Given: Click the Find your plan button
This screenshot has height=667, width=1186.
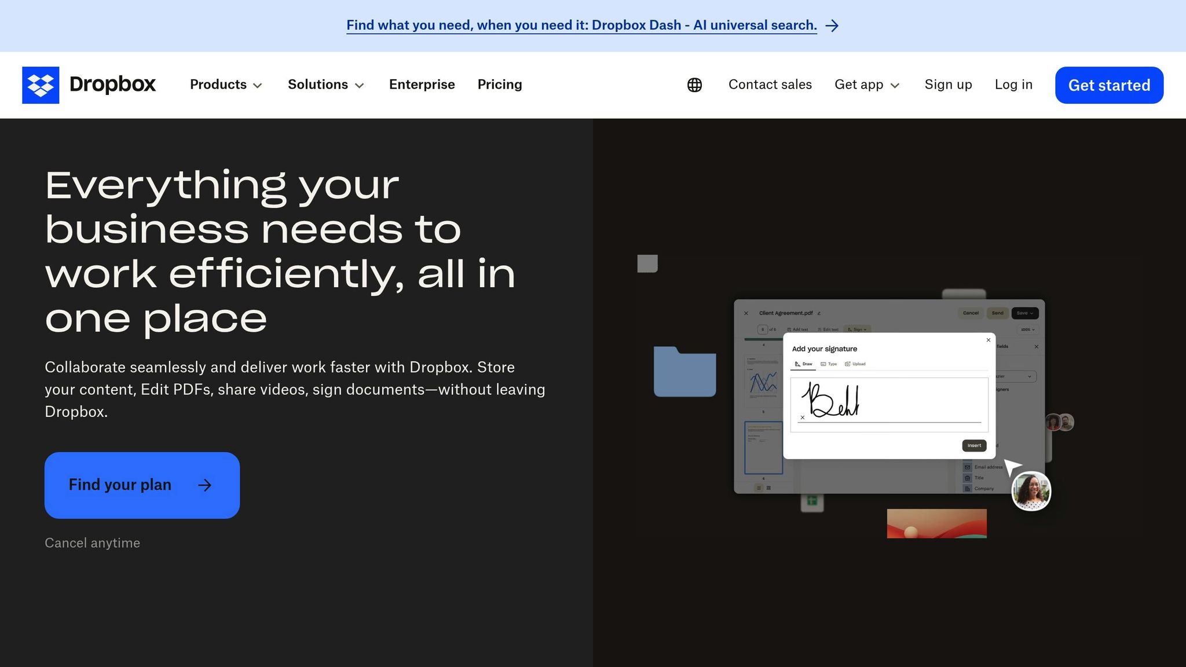Looking at the screenshot, I should (142, 485).
